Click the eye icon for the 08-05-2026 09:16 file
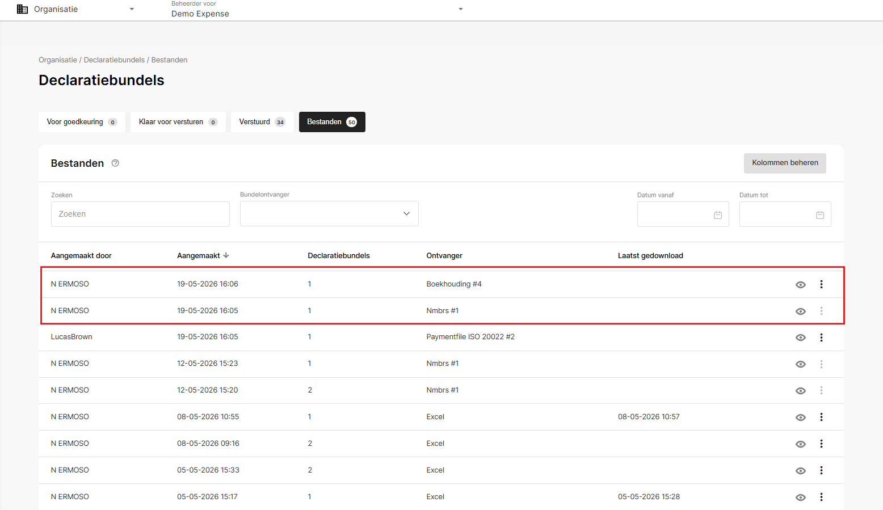 pos(801,444)
